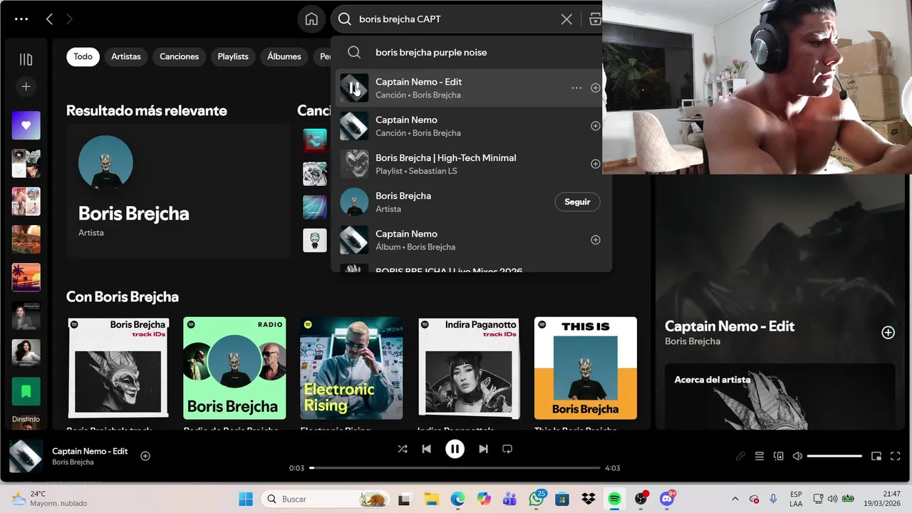Add now-playing track from the right panel

tap(888, 333)
